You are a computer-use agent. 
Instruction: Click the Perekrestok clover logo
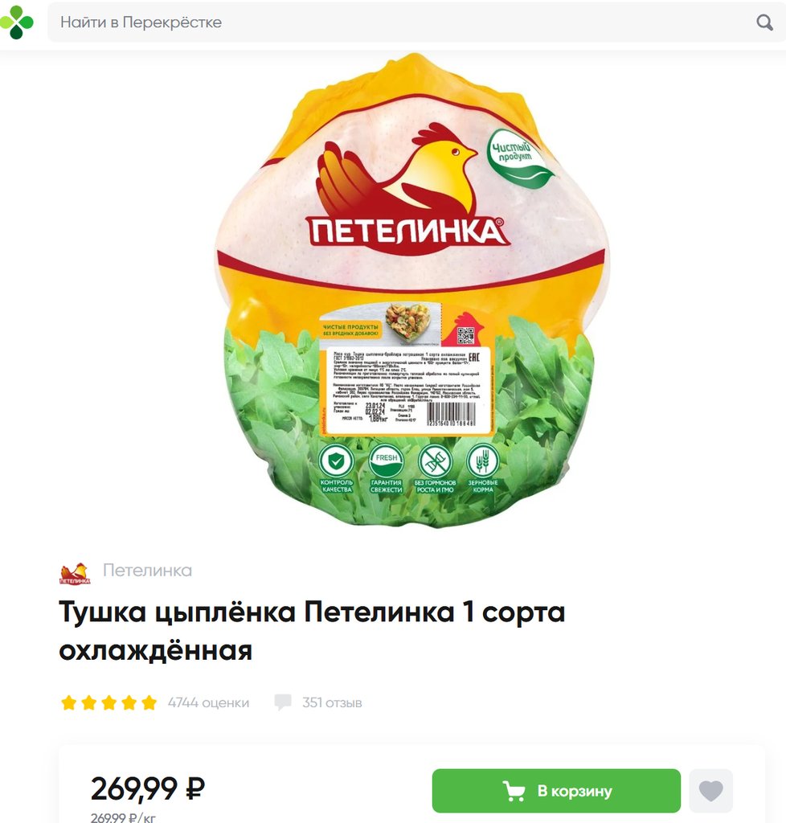click(x=16, y=22)
